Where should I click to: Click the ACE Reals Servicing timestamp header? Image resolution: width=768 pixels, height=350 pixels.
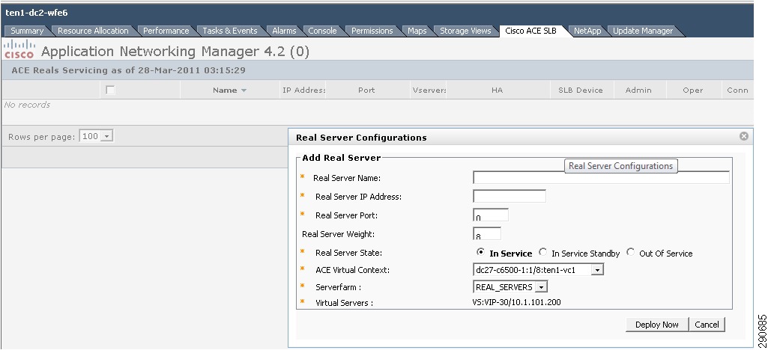(128, 70)
